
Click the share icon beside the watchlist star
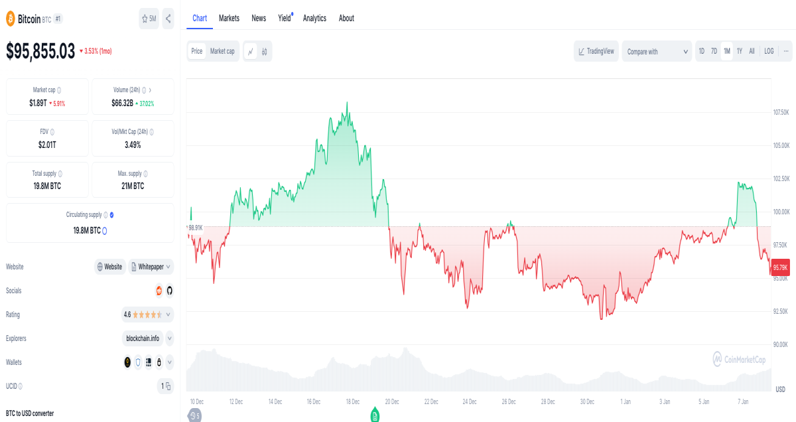[168, 19]
